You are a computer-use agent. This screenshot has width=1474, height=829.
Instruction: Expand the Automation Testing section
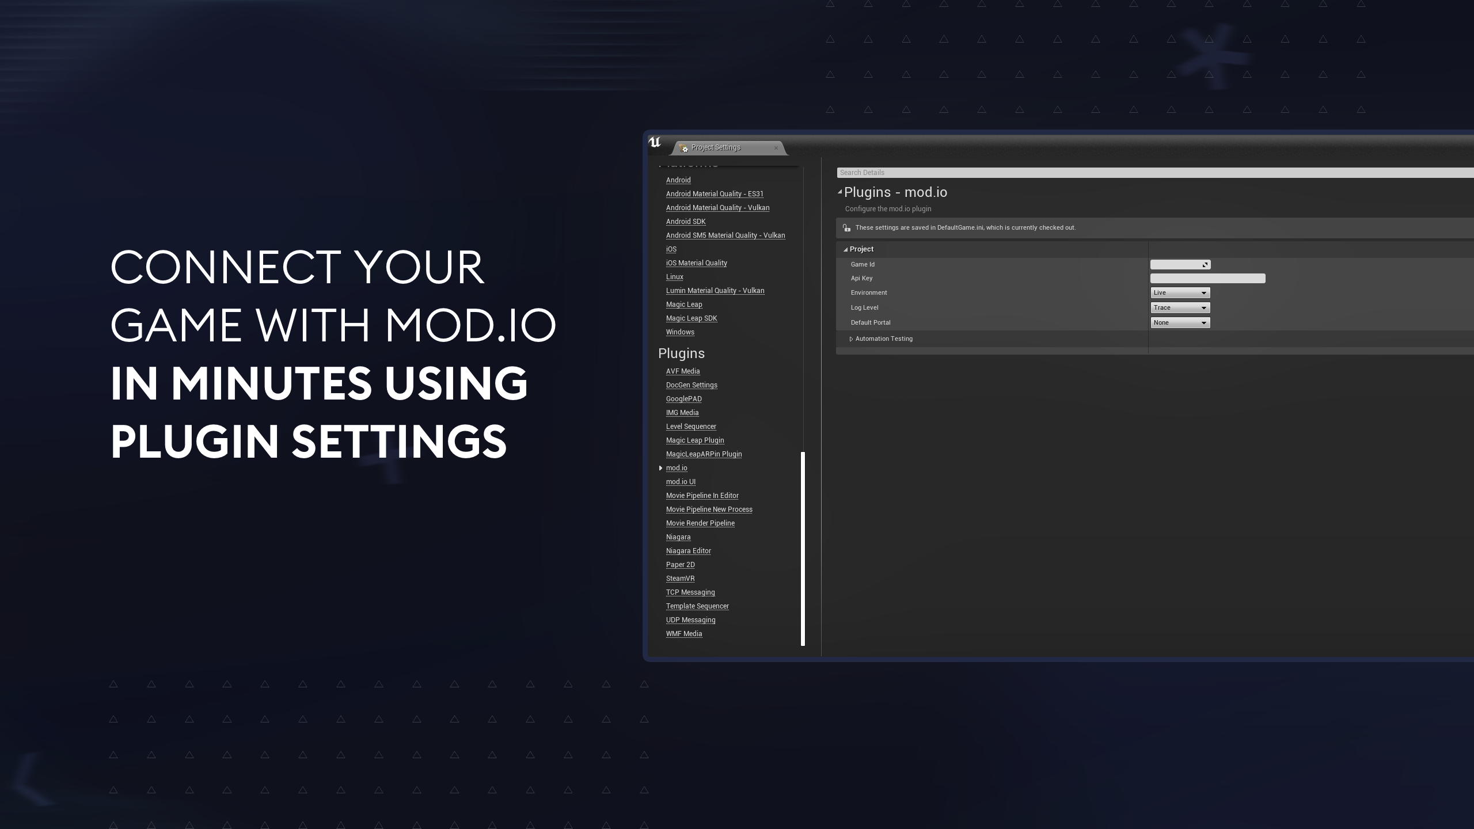[x=851, y=339]
